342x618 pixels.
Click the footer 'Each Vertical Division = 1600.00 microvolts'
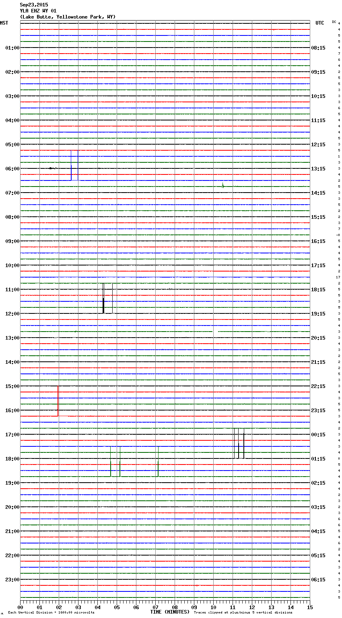pyautogui.click(x=51, y=613)
